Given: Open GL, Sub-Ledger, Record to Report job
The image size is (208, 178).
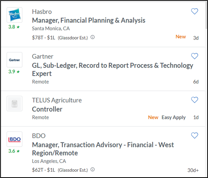Looking at the screenshot, I should (x=113, y=69).
